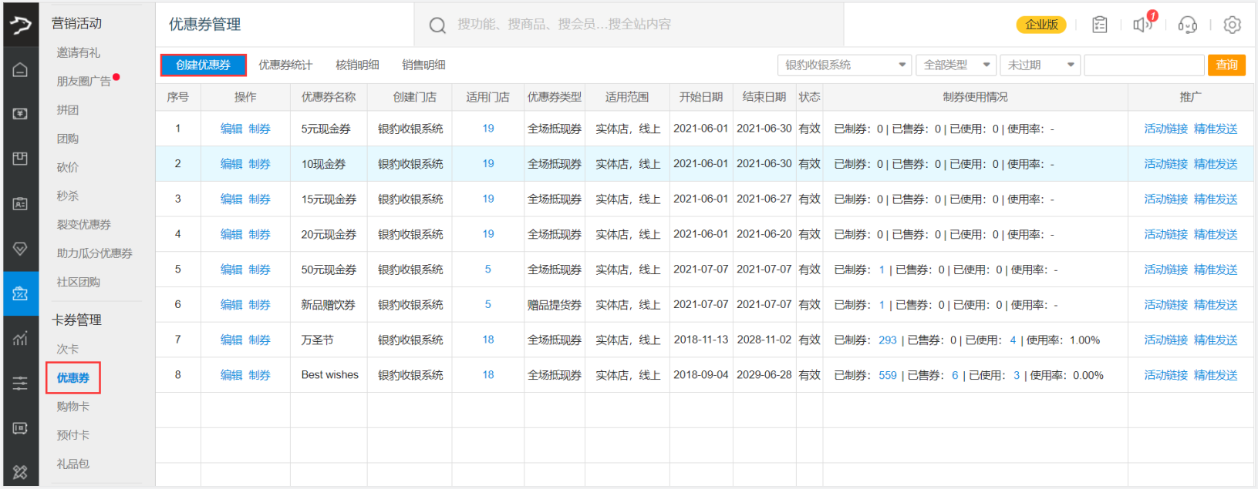Viewport: 1258px width, 489px height.
Task: Click the task checklist clipboard icon
Action: (1099, 25)
